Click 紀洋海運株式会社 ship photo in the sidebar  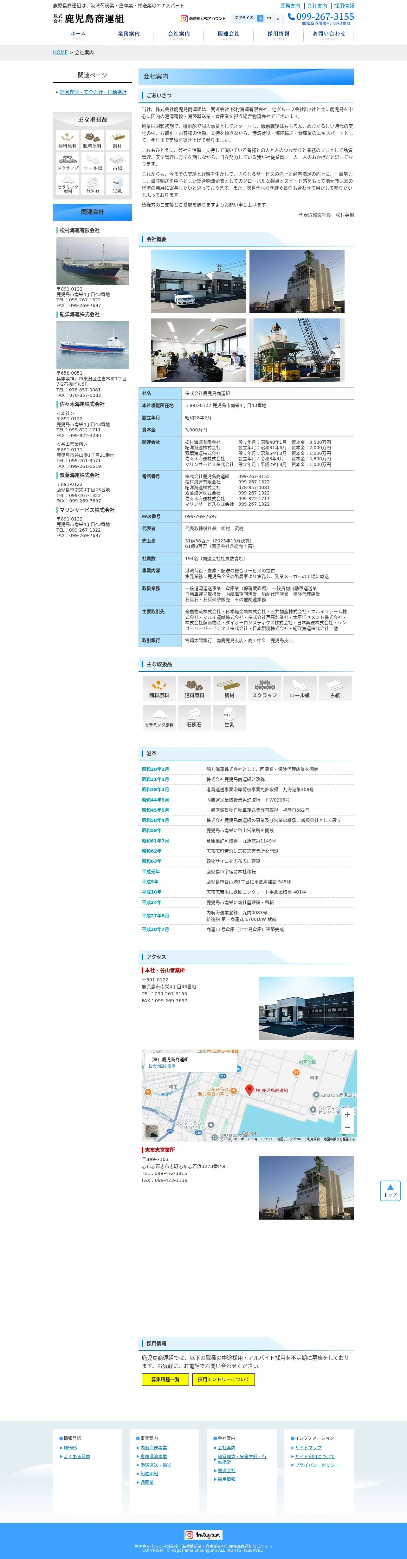(x=93, y=345)
